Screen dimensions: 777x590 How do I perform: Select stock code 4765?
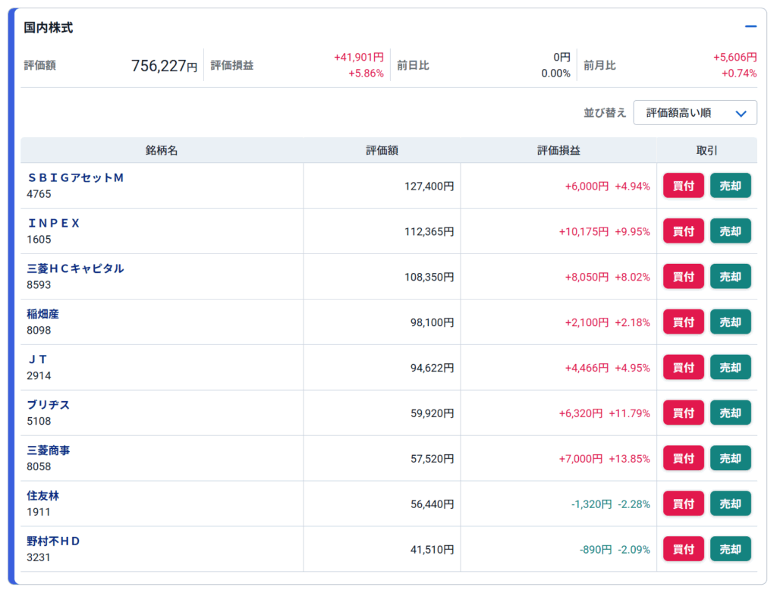39,193
